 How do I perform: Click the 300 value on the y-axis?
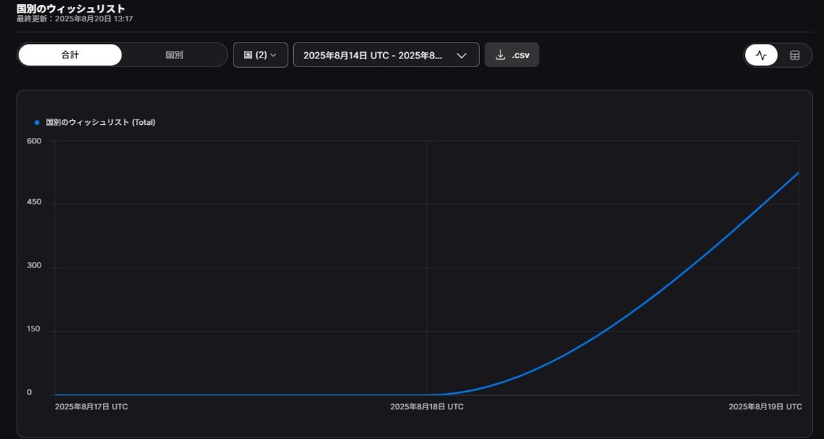point(34,266)
